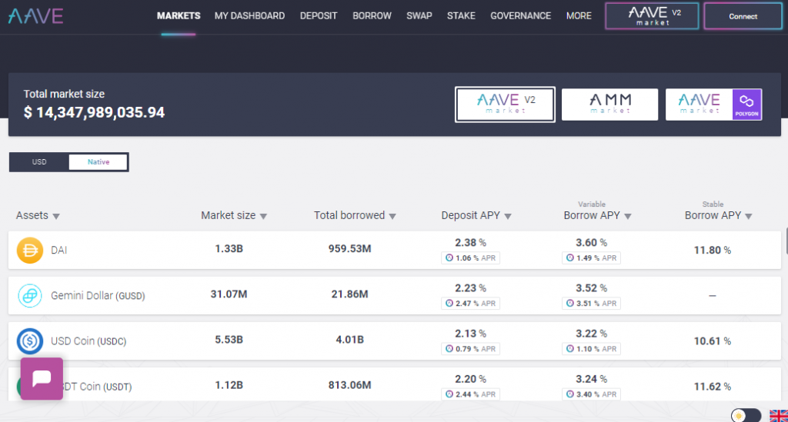This screenshot has height=422, width=788.
Task: Click the Connect wallet button
Action: pyautogui.click(x=743, y=16)
